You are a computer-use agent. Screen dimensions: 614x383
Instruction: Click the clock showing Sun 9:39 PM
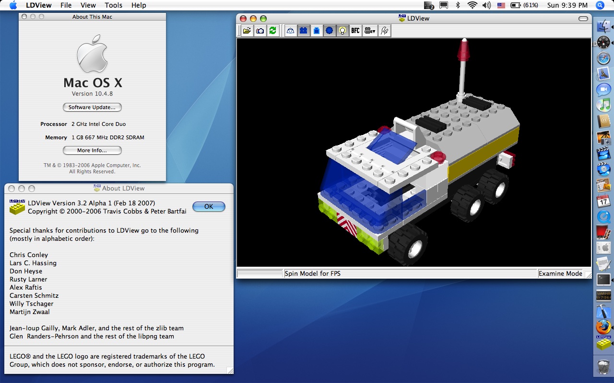(567, 5)
